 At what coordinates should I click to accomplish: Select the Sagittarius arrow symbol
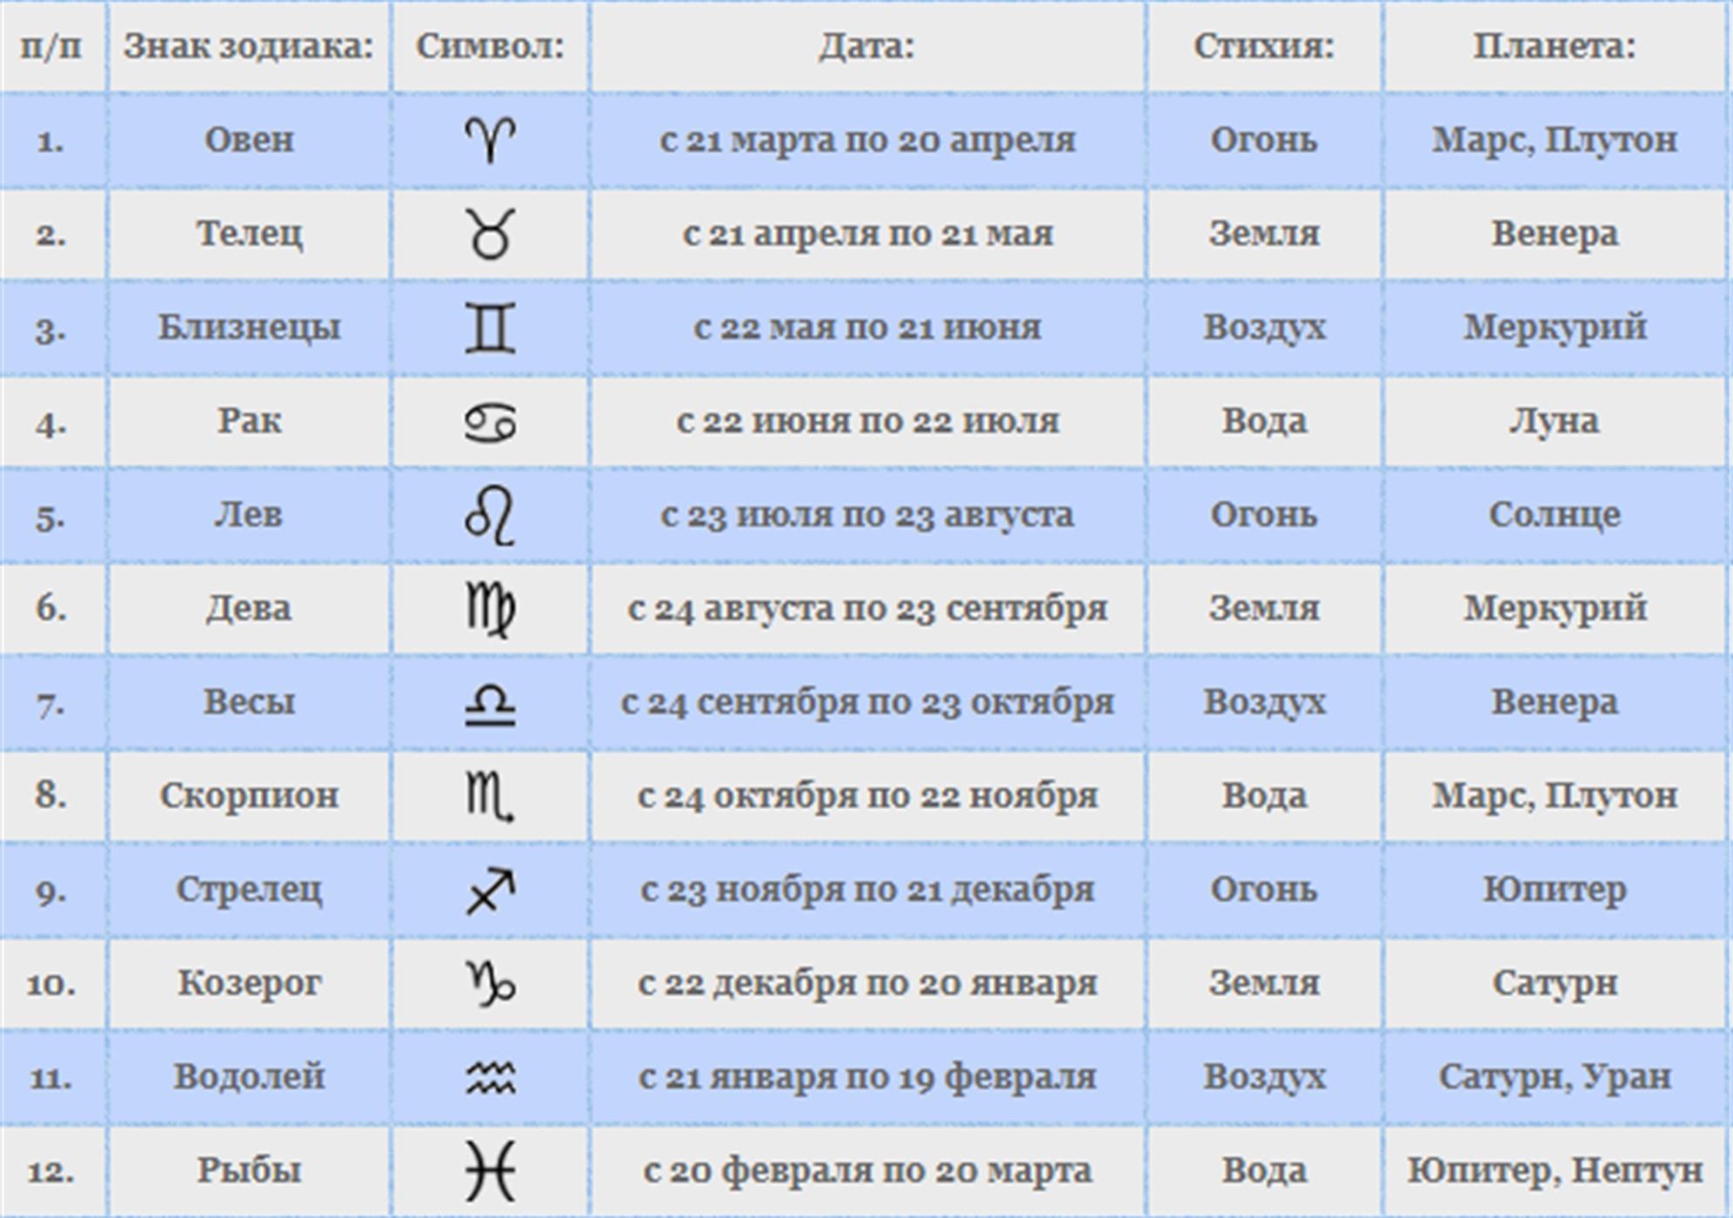[490, 891]
